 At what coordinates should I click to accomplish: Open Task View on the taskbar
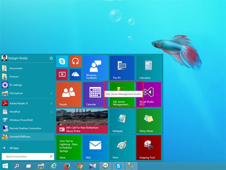click(x=29, y=166)
